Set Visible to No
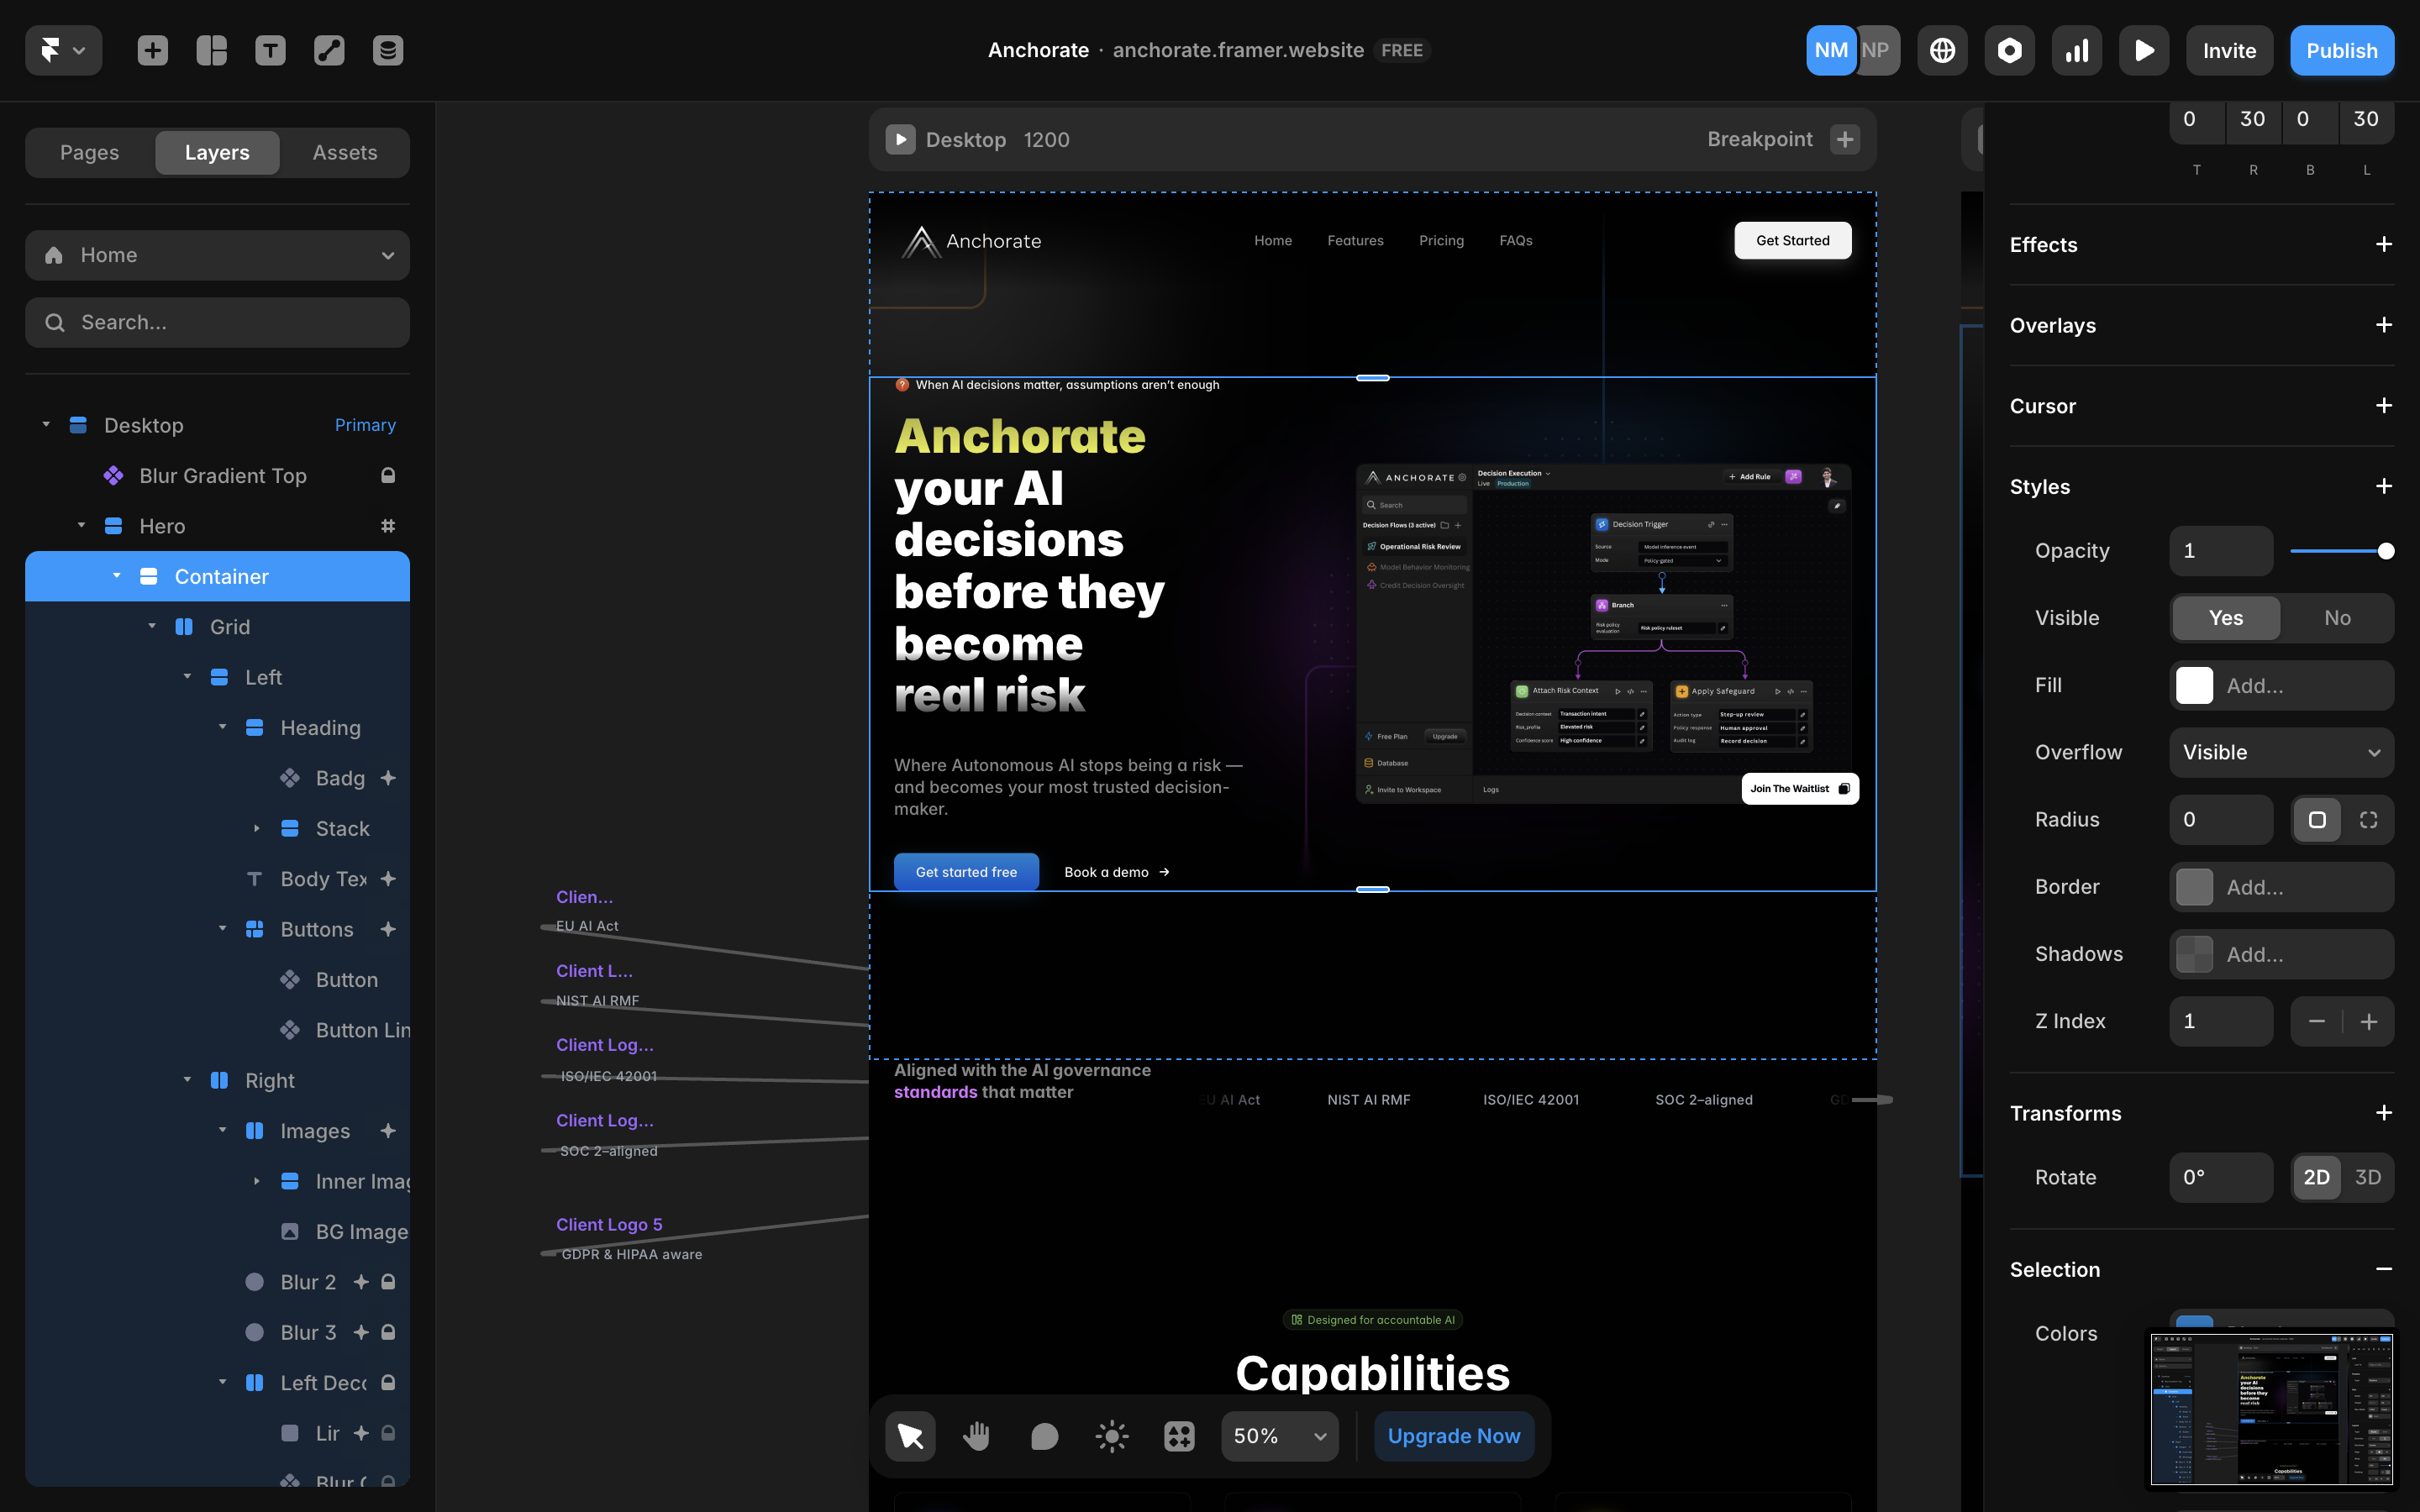Screen dimensions: 2420x1512 [x=2337, y=618]
